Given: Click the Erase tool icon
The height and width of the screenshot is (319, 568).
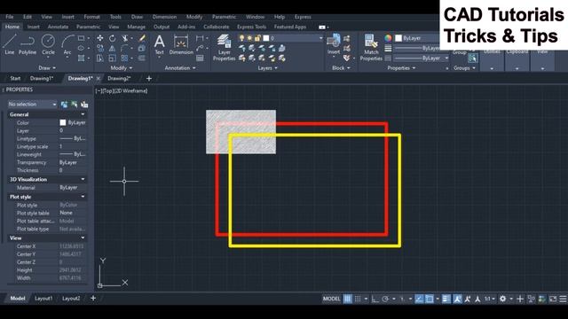Looking at the screenshot, I should 142,38.
